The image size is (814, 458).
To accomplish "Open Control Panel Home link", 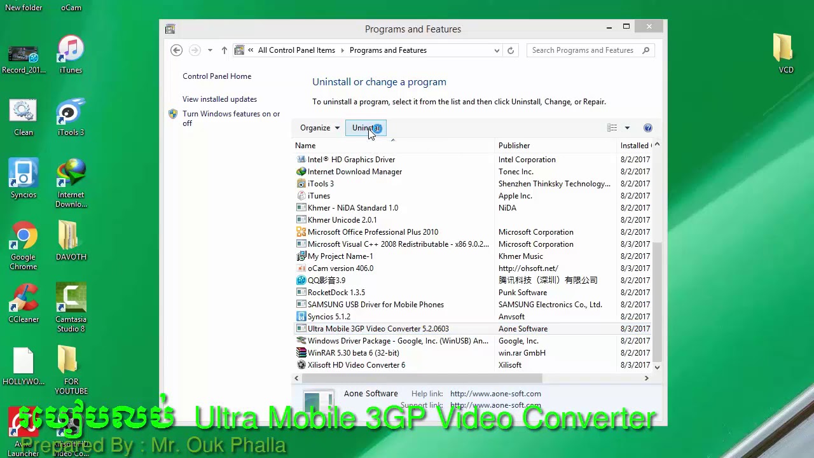I will pyautogui.click(x=217, y=76).
